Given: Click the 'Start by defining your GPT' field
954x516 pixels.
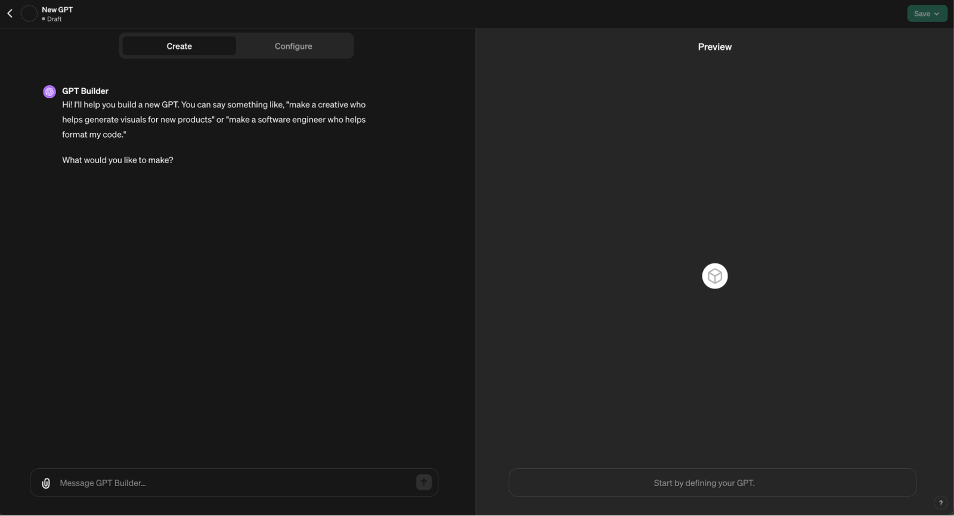Looking at the screenshot, I should click(713, 483).
